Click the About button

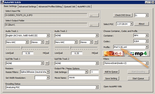point(142,24)
